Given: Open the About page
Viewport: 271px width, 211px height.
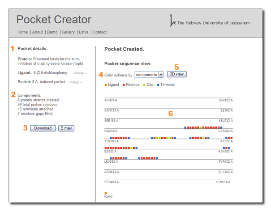Looking at the screenshot, I should (x=37, y=32).
